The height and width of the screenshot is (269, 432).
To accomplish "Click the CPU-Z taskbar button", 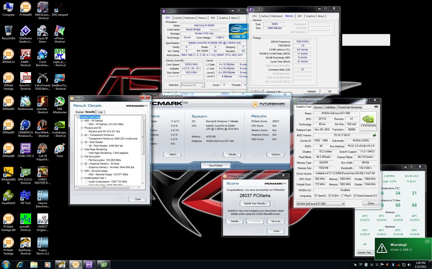I will tap(89, 265).
